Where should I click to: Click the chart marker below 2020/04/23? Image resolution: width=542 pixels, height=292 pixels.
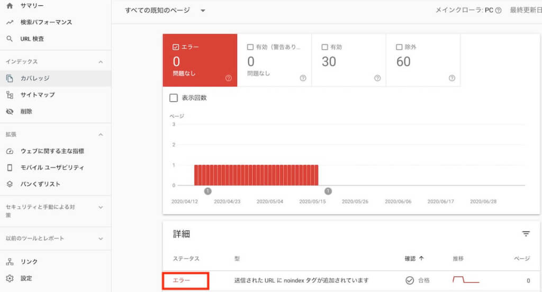[207, 191]
